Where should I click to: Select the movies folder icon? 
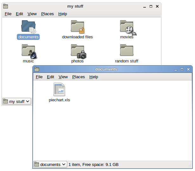(x=127, y=27)
